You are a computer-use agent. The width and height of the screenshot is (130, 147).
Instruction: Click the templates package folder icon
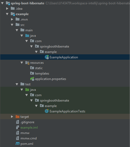[x=32, y=73]
